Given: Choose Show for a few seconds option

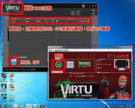Looking at the screenshot, I should point(98,64).
